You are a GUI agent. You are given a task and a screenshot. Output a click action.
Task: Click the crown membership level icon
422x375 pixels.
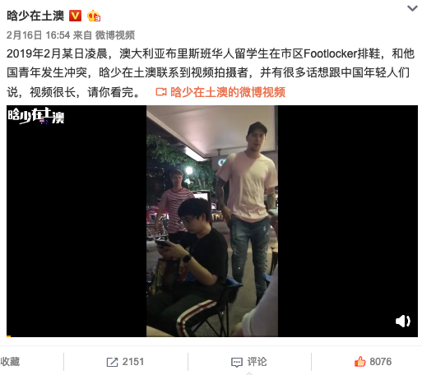tap(94, 16)
